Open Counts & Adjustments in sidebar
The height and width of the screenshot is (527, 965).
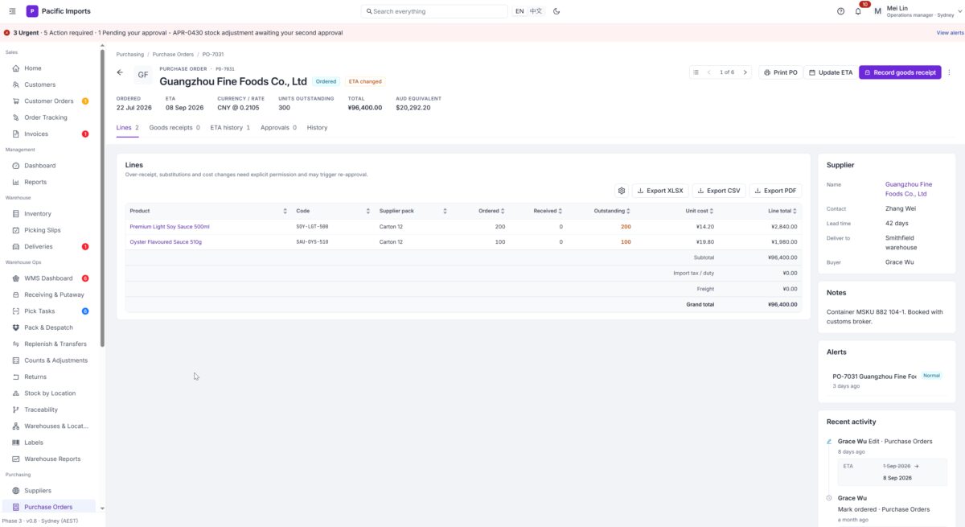click(x=48, y=360)
